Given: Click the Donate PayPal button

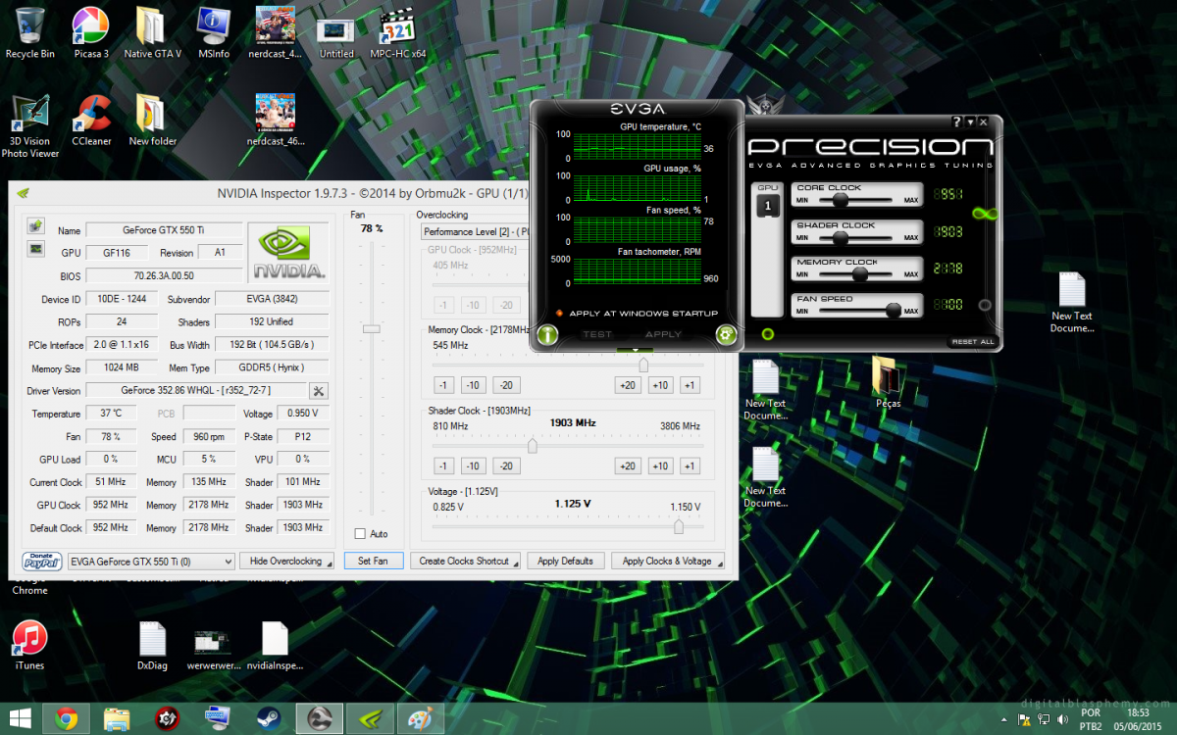Looking at the screenshot, I should coord(42,562).
